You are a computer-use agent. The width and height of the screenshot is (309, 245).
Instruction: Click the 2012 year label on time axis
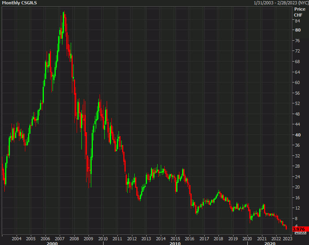point(132,239)
